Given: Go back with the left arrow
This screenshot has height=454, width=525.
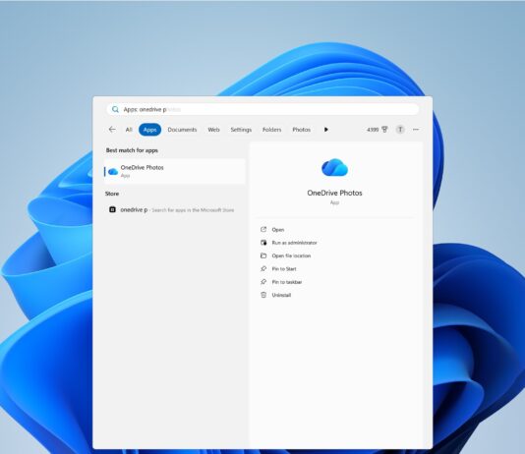Looking at the screenshot, I should pyautogui.click(x=112, y=130).
